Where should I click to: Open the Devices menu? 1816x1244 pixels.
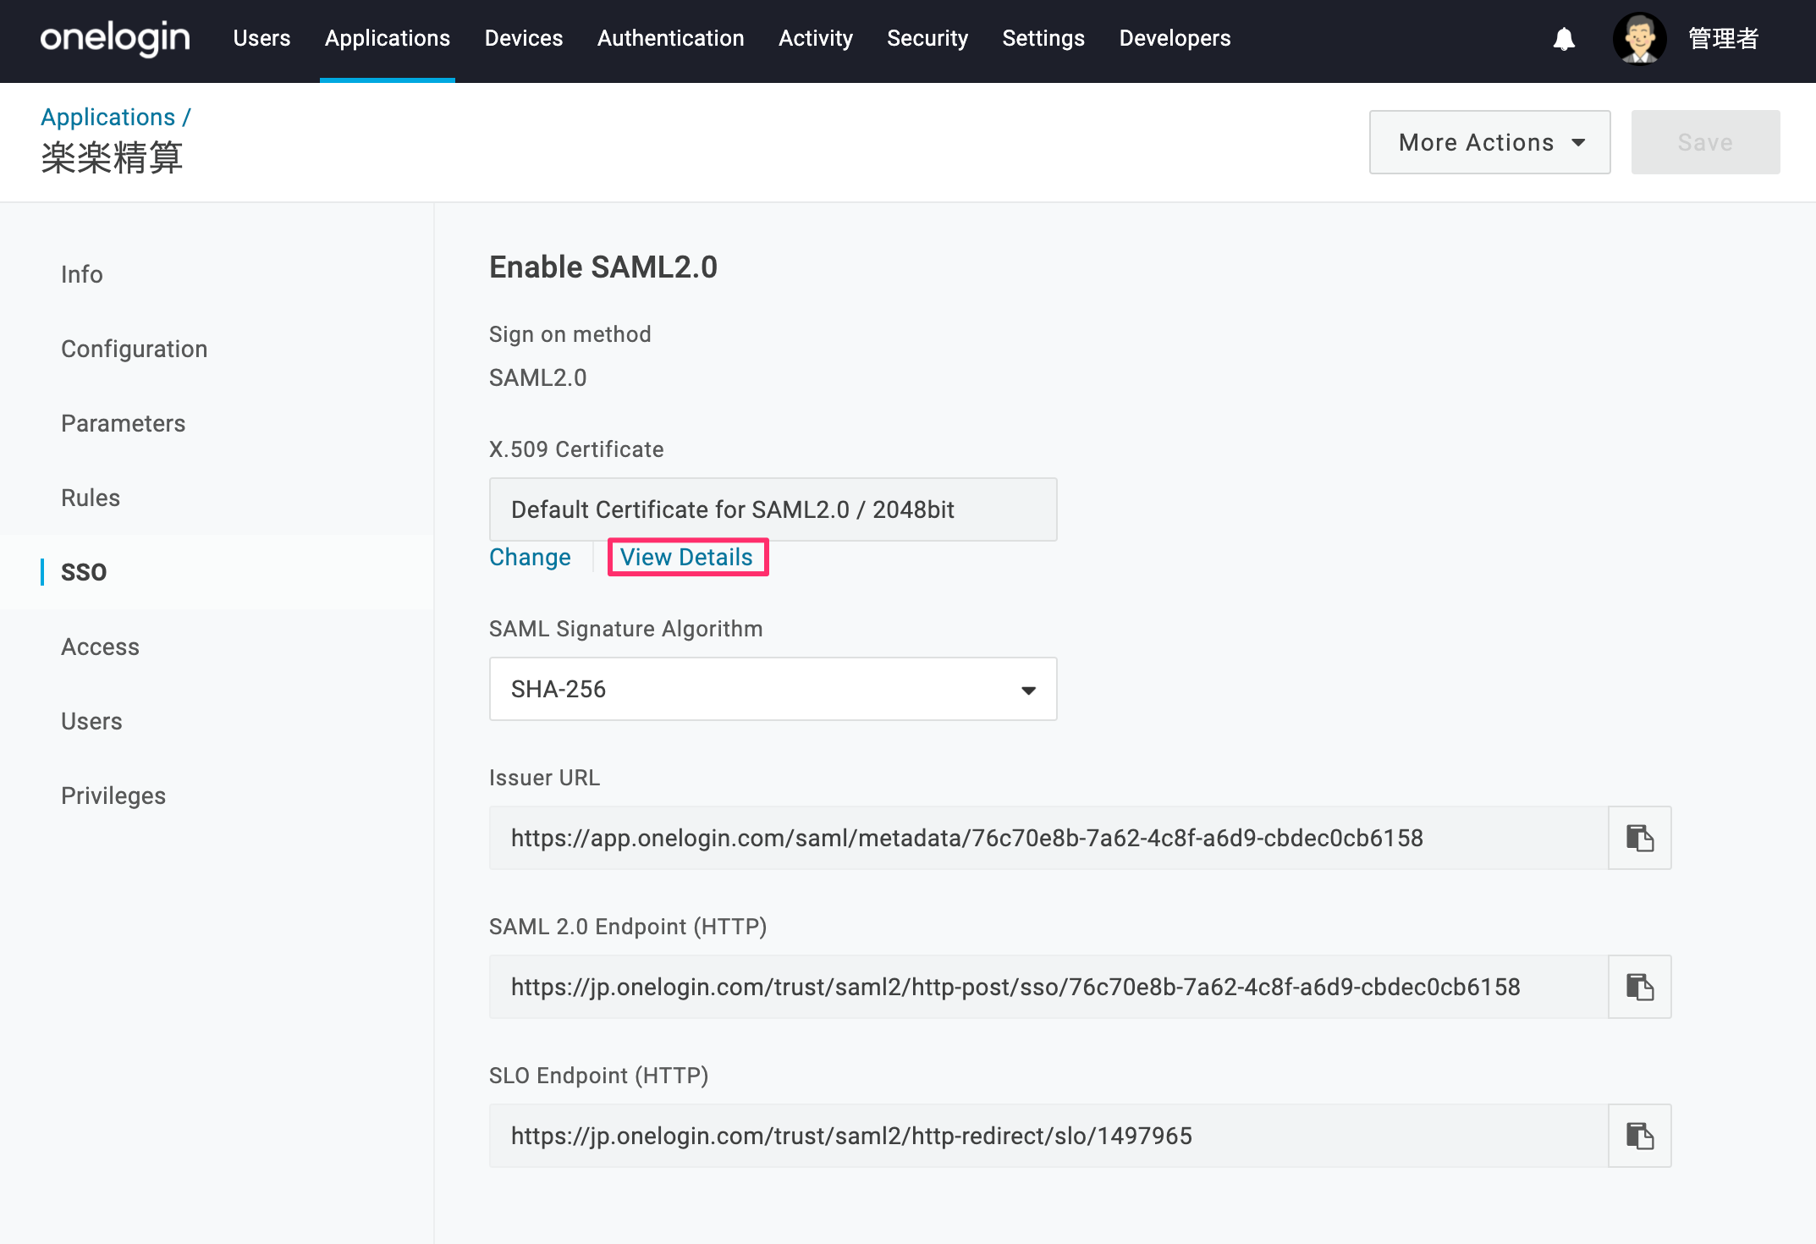(x=524, y=38)
